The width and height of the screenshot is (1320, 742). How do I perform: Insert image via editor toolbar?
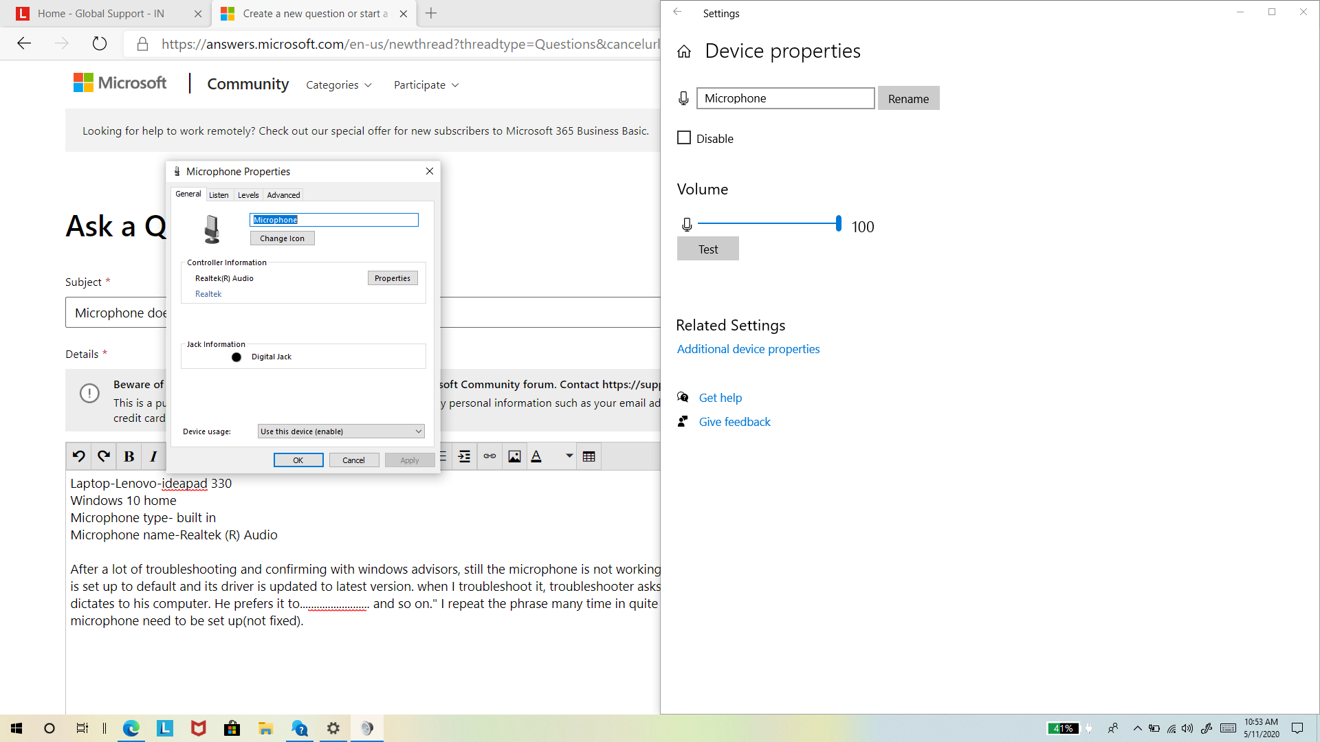point(514,456)
